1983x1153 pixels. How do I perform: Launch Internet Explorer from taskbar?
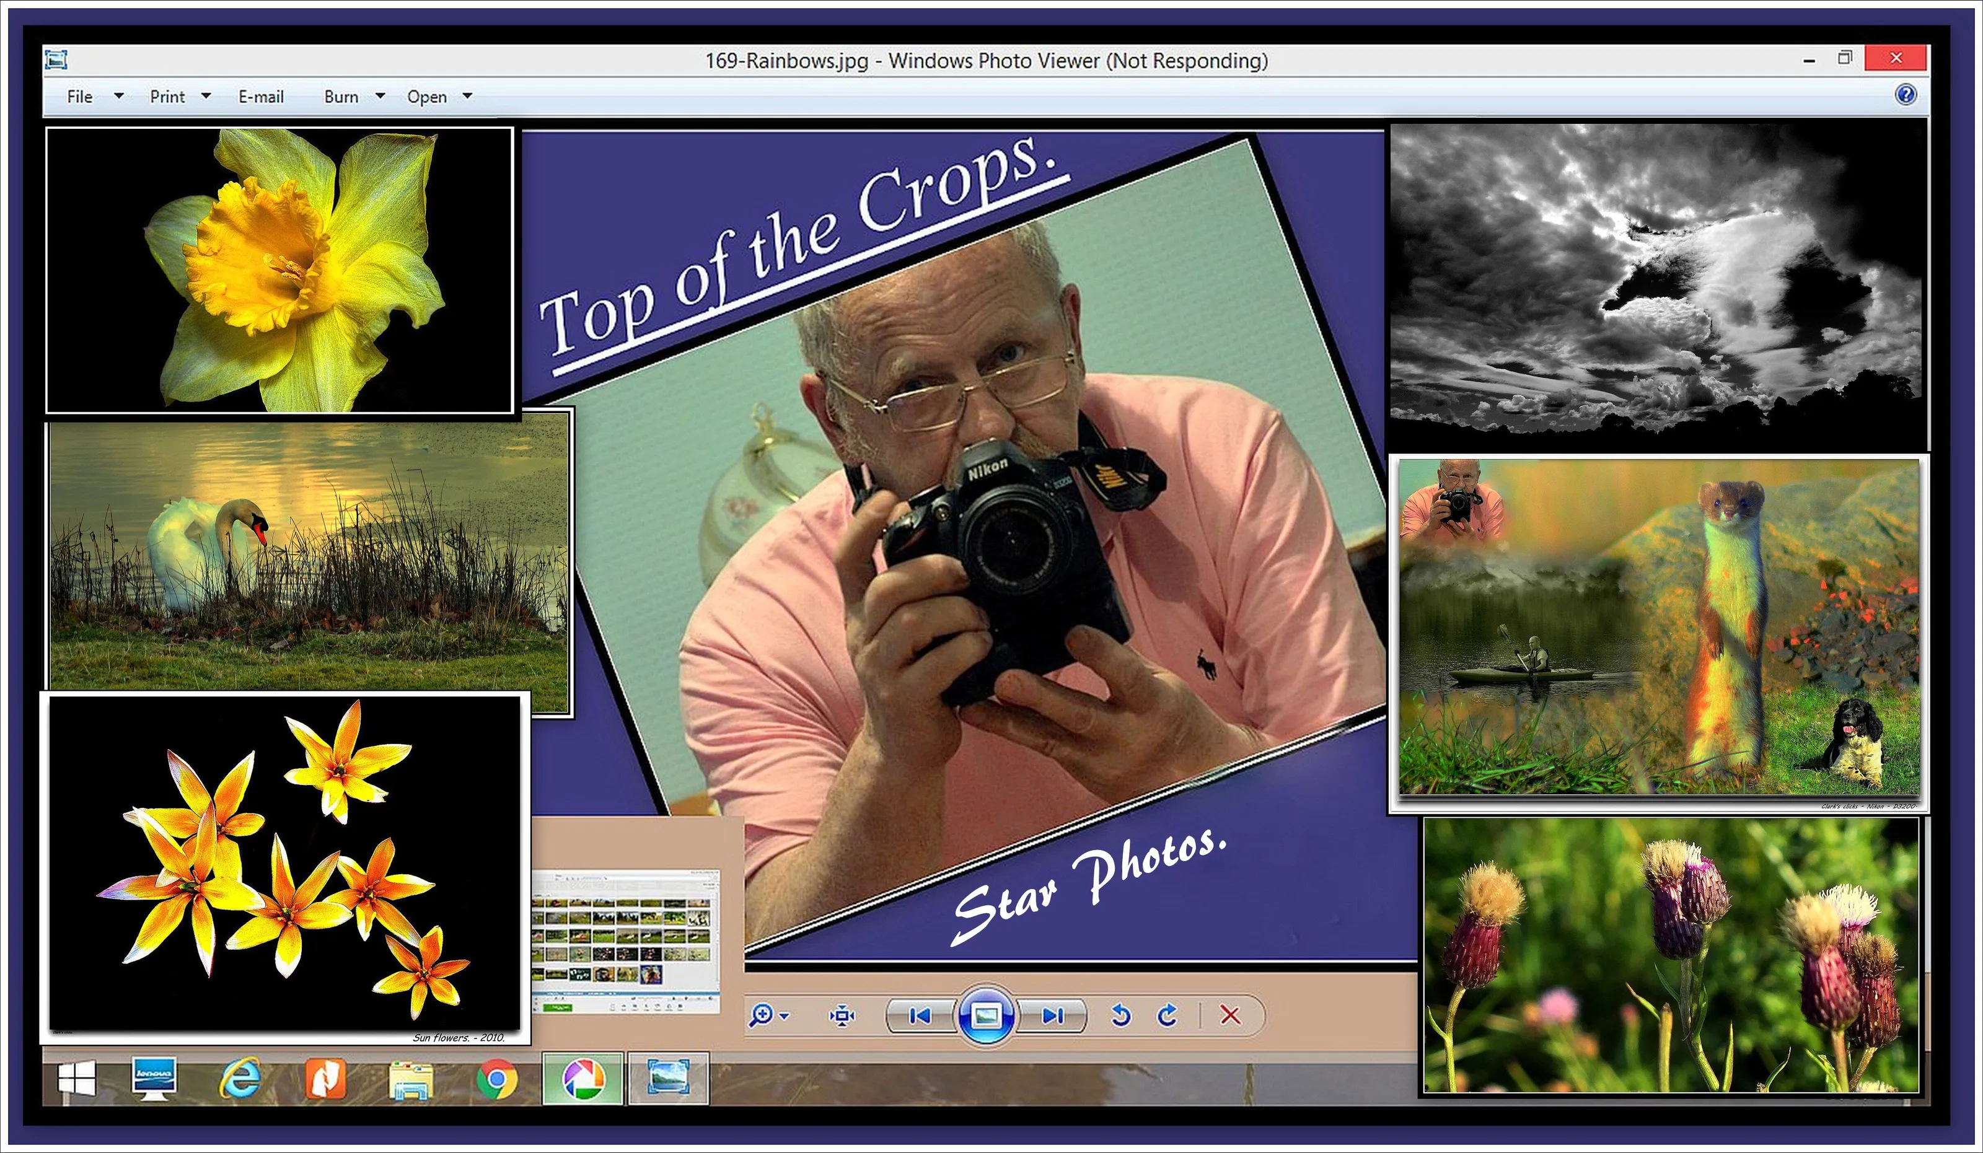[x=240, y=1078]
